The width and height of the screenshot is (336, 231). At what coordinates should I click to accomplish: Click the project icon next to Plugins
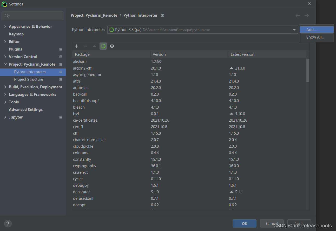click(x=61, y=49)
